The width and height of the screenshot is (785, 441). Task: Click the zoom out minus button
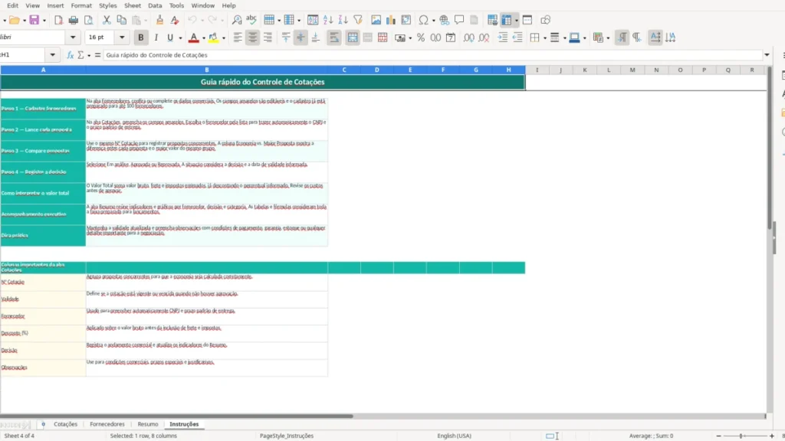(719, 436)
